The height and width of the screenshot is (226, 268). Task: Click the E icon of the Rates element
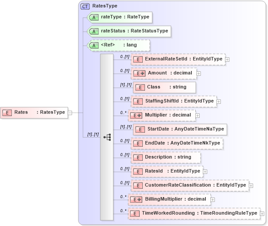click(x=7, y=113)
